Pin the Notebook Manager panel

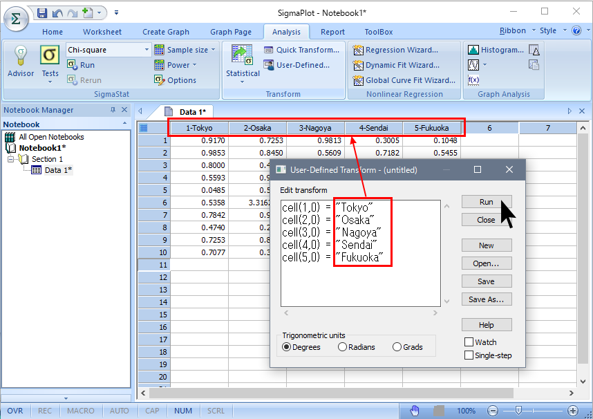[113, 110]
